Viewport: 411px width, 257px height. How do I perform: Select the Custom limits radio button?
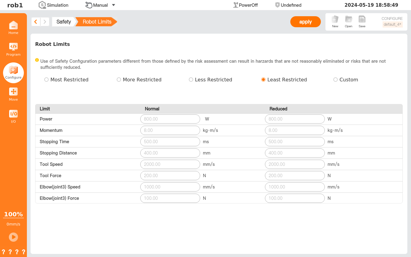336,80
